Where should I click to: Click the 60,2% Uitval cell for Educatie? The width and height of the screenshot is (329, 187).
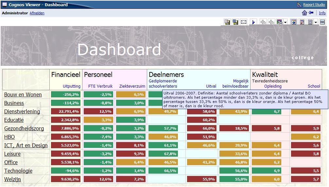(x=202, y=120)
